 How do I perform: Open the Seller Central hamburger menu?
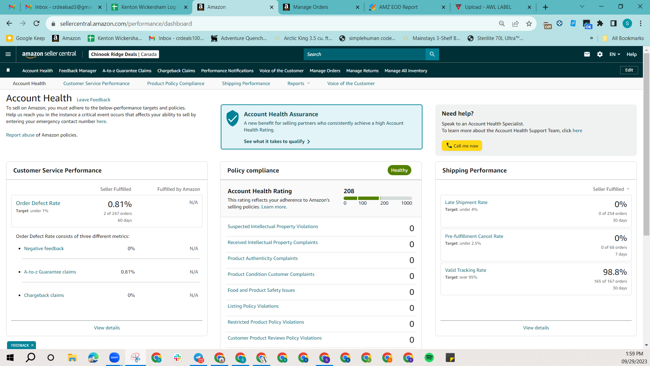8,54
